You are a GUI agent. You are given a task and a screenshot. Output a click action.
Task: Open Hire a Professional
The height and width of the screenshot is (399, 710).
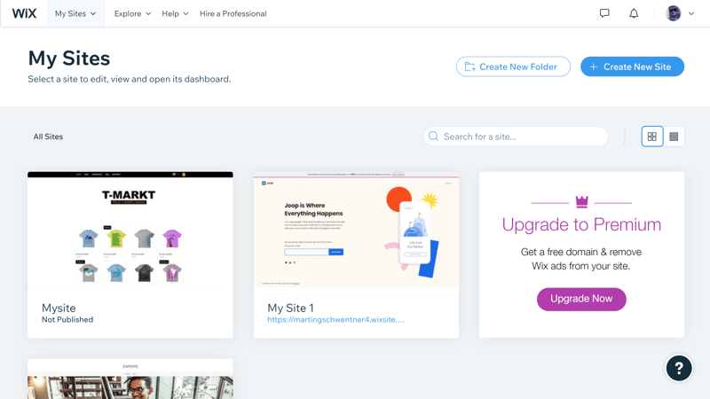click(x=233, y=13)
